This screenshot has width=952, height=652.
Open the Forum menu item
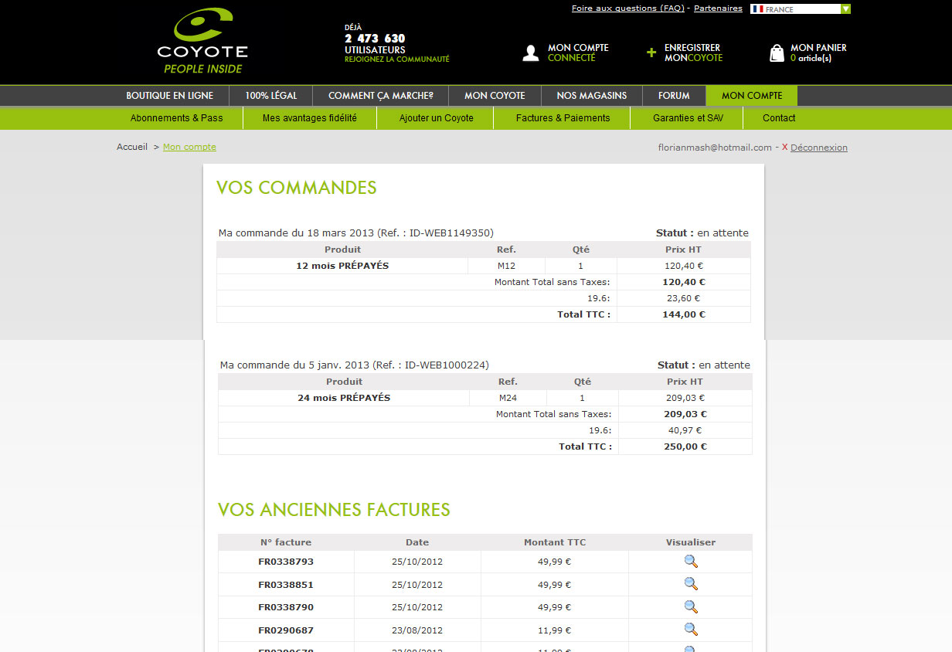674,96
